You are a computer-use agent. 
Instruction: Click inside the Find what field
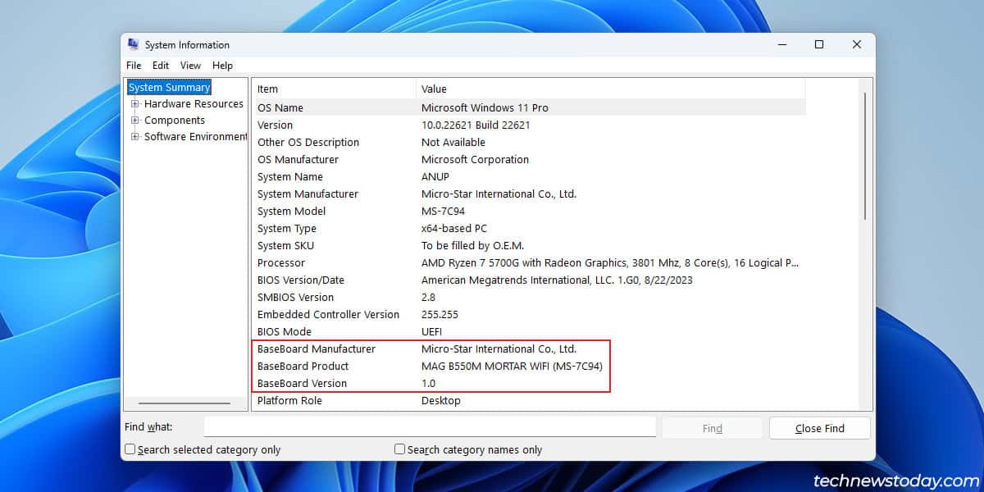coord(430,426)
